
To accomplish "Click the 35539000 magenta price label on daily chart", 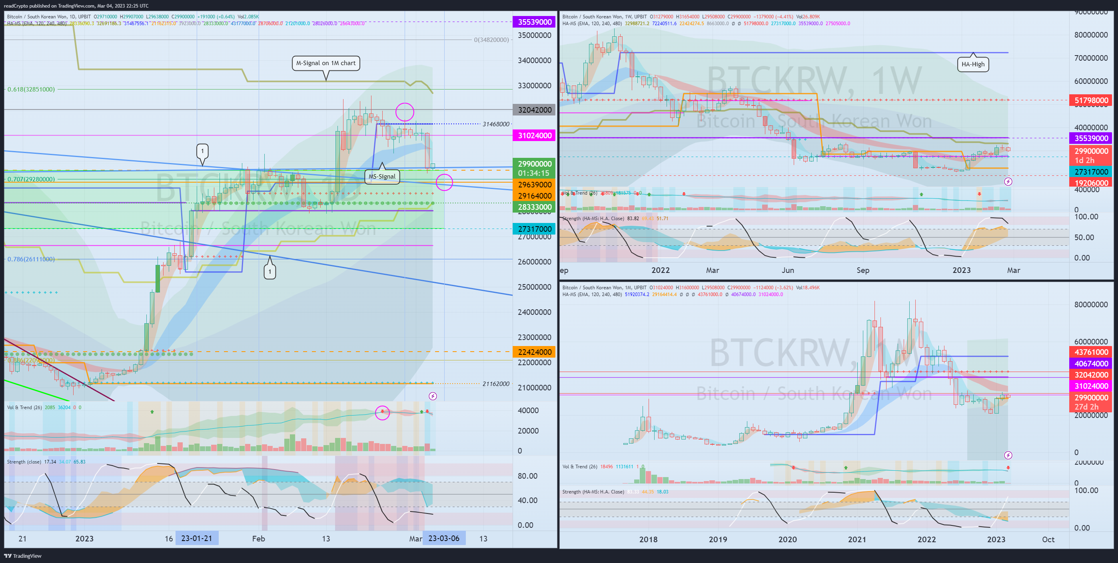I will 534,22.
